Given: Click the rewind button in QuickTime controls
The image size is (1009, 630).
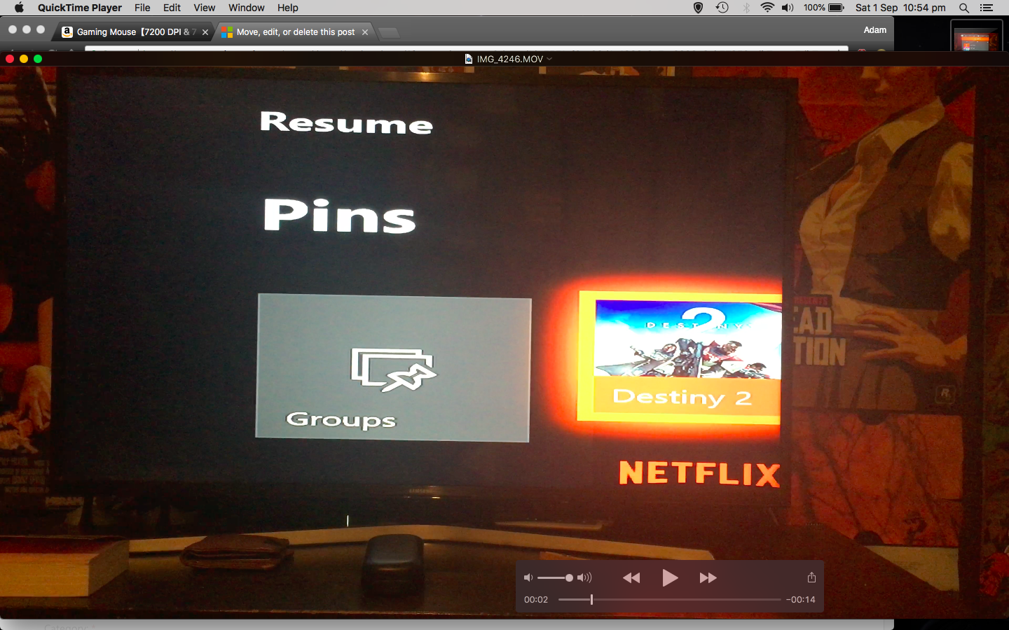Looking at the screenshot, I should 631,577.
